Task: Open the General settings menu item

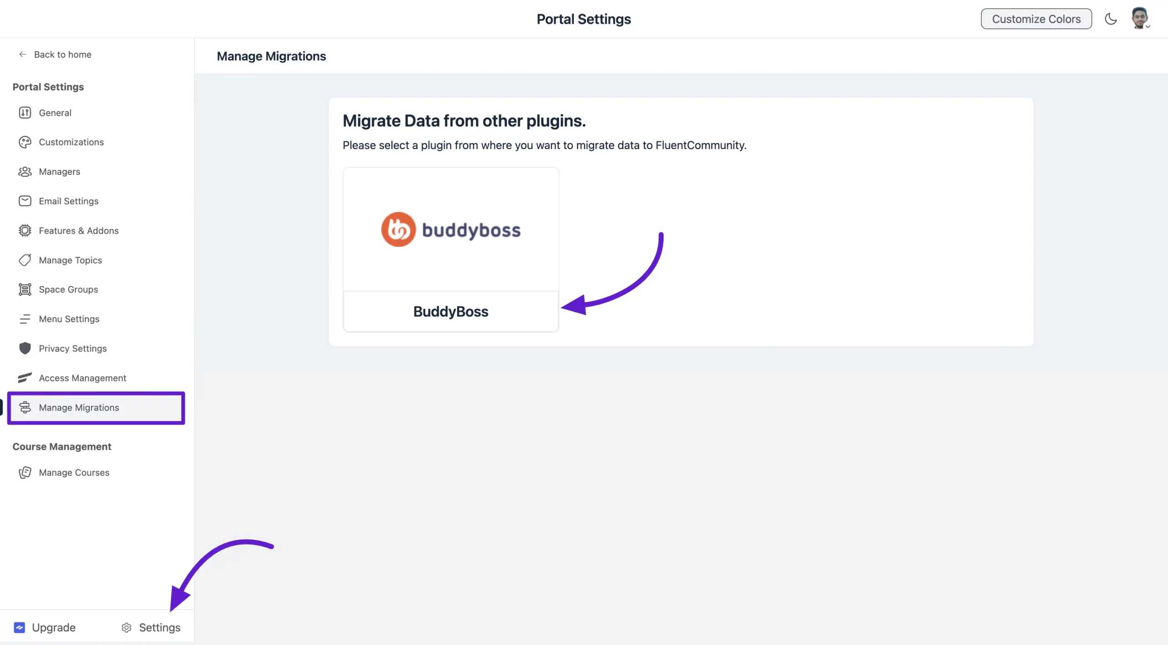Action: [x=96, y=113]
